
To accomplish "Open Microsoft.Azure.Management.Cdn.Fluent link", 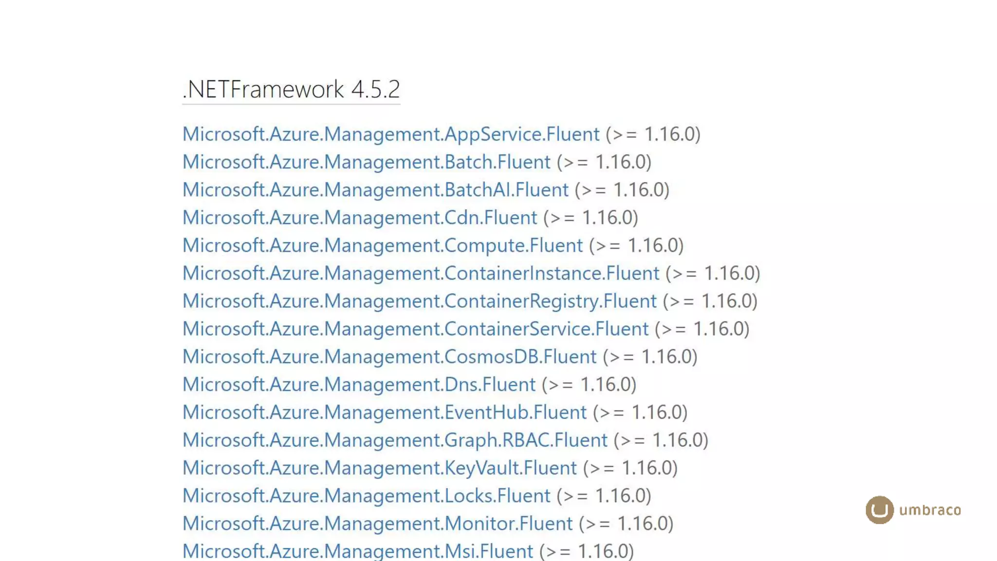I will pos(360,218).
